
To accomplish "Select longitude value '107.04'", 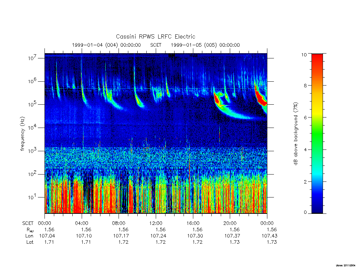I will pos(47,236).
